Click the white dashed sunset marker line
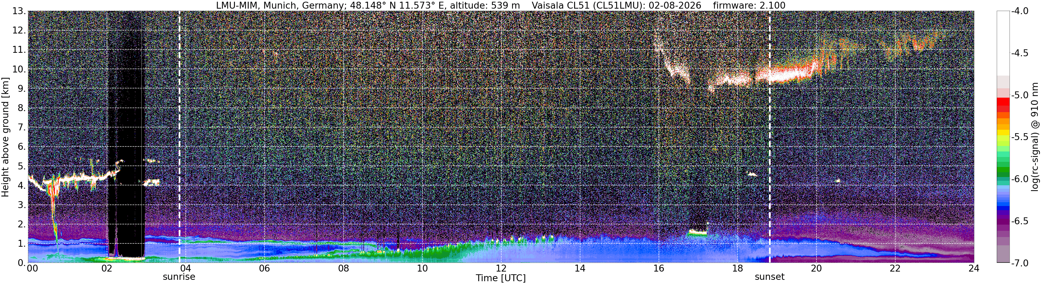Screen dimensions: 1042x285 click(769, 137)
